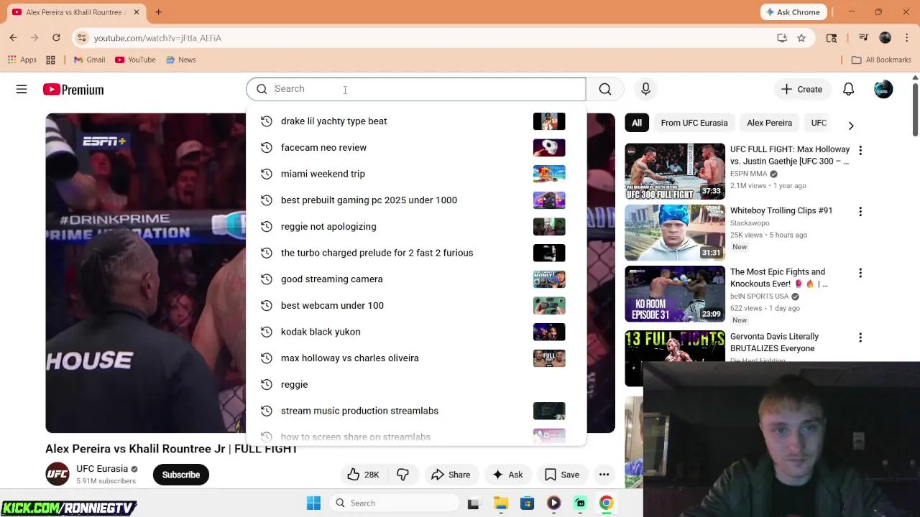
Task: Choose suggestion stream music production streamlabs
Action: pos(415,411)
